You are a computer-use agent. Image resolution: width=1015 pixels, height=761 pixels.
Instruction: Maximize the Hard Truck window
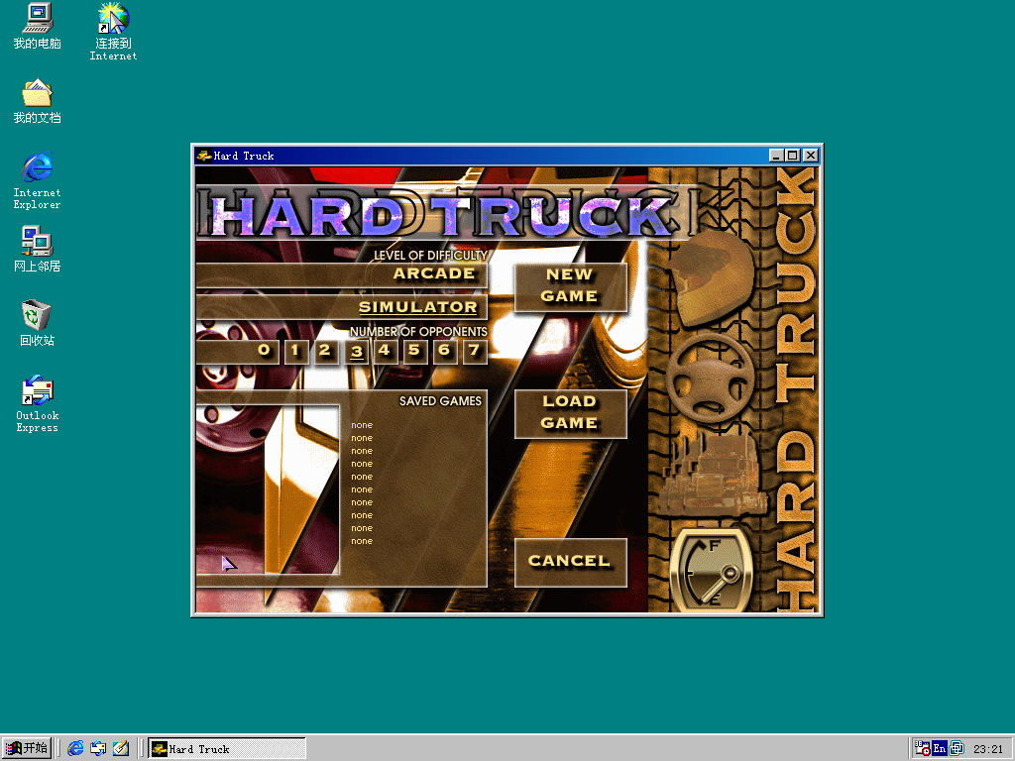coord(792,156)
